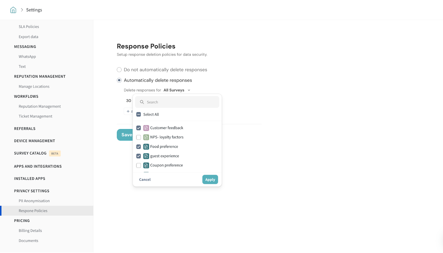Screen dimensions: 443x253
Task: Toggle the Select All checkbox
Action: click(139, 115)
